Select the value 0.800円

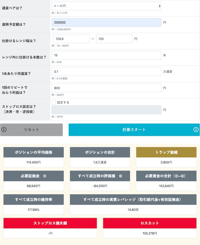point(166,162)
